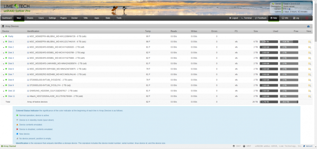The width and height of the screenshot is (317, 149).
Task: Toggle reads/writes display icon in Array Devices header
Action: tap(308, 27)
